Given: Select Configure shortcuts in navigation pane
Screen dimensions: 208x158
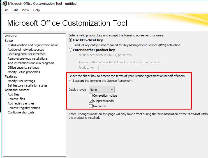Looking at the screenshot, I should (21, 112).
